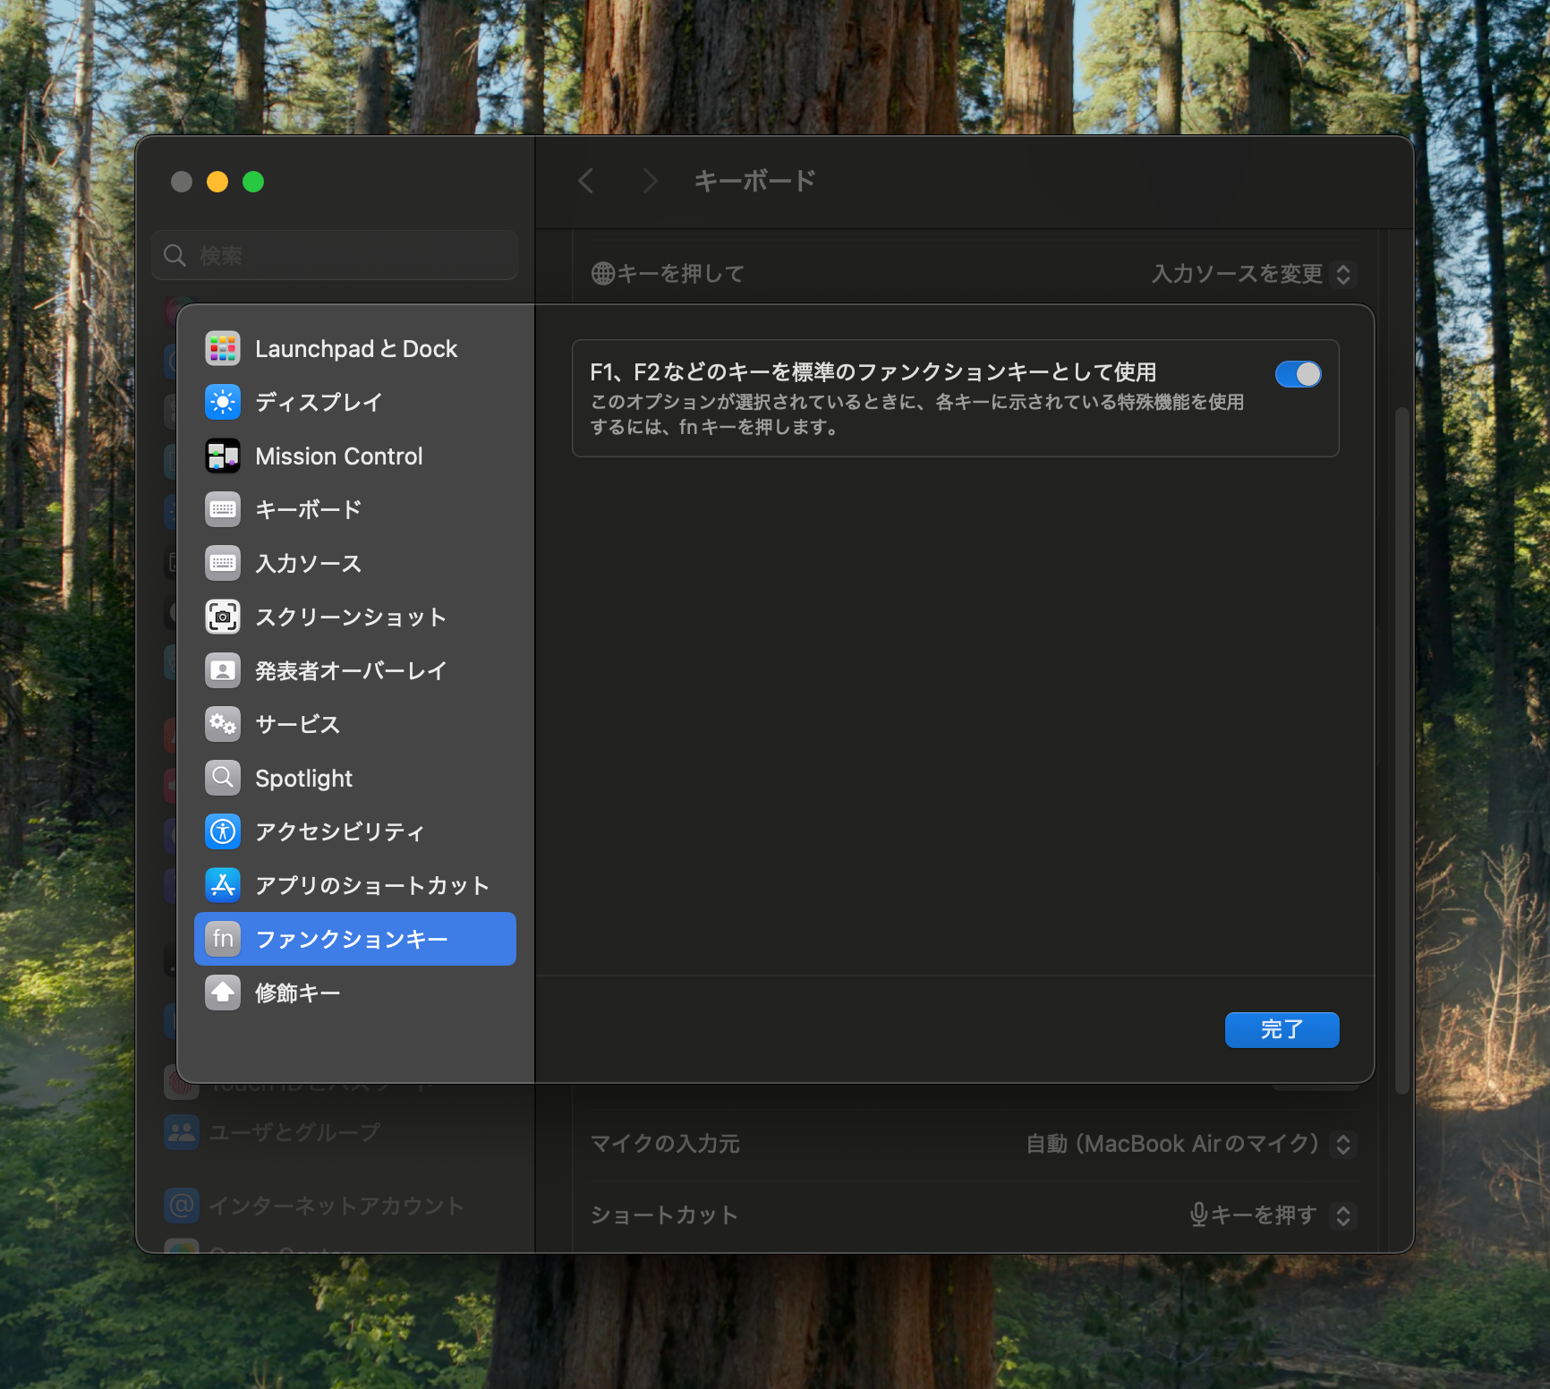Open the サービス gears icon
The image size is (1550, 1389).
pos(223,724)
